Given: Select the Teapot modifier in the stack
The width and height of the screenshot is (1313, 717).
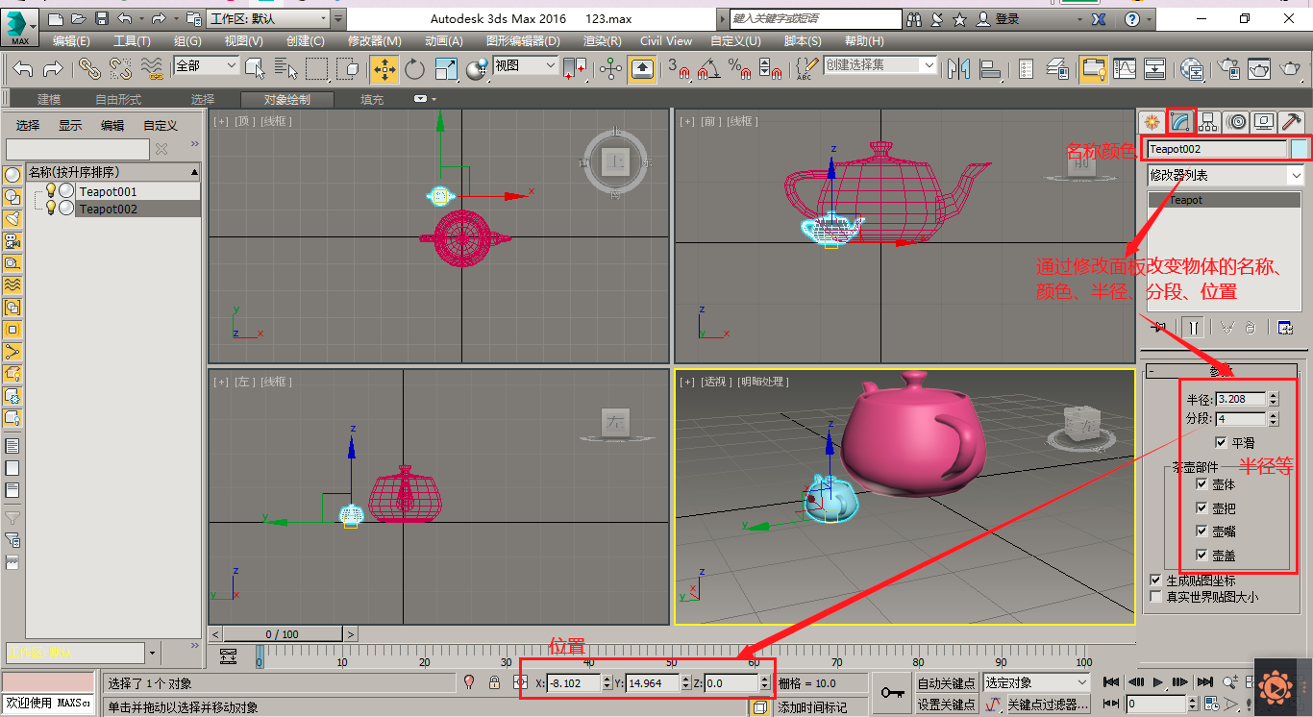Looking at the screenshot, I should coord(1224,200).
